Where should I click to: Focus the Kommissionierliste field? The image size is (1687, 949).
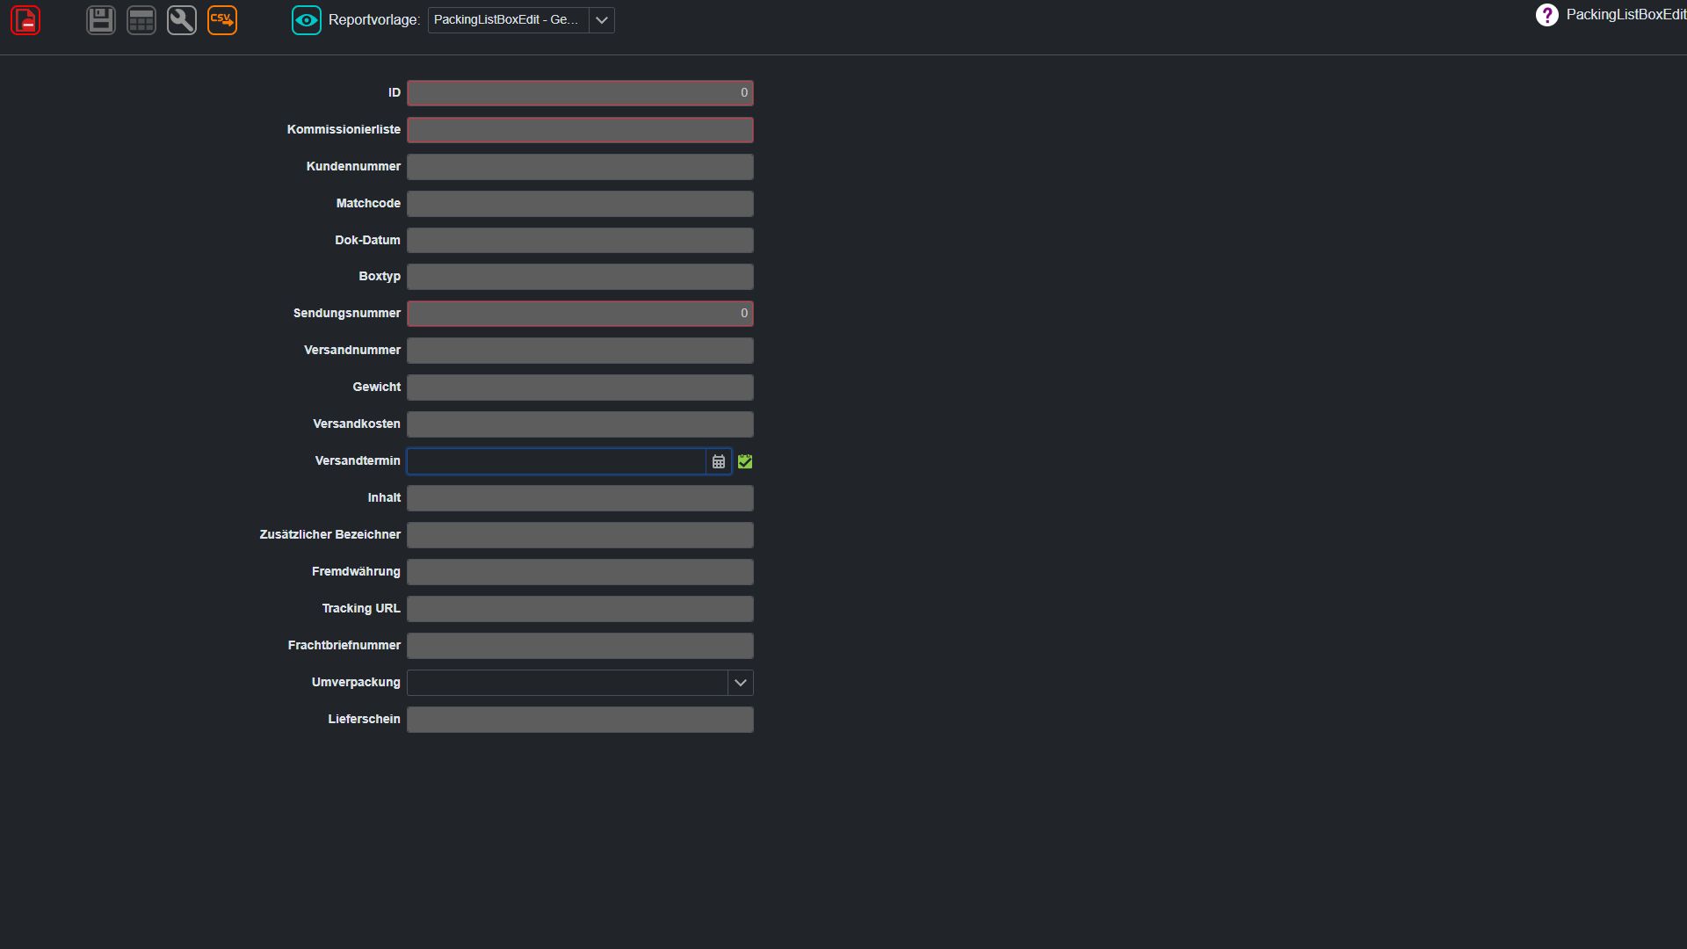tap(580, 130)
